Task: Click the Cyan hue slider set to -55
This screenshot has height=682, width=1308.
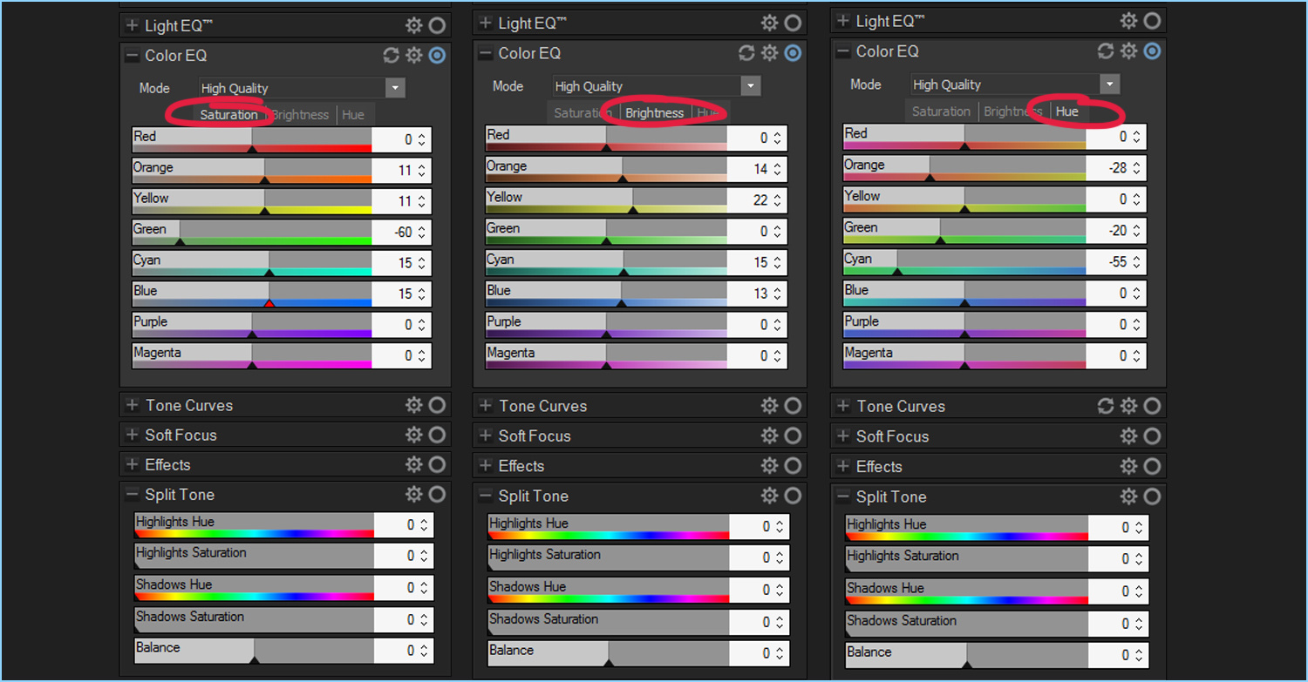Action: pyautogui.click(x=964, y=262)
